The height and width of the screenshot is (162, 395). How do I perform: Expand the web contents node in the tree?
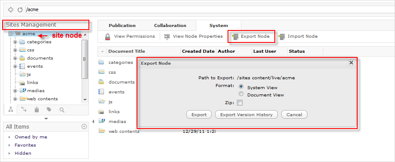pos(15,99)
